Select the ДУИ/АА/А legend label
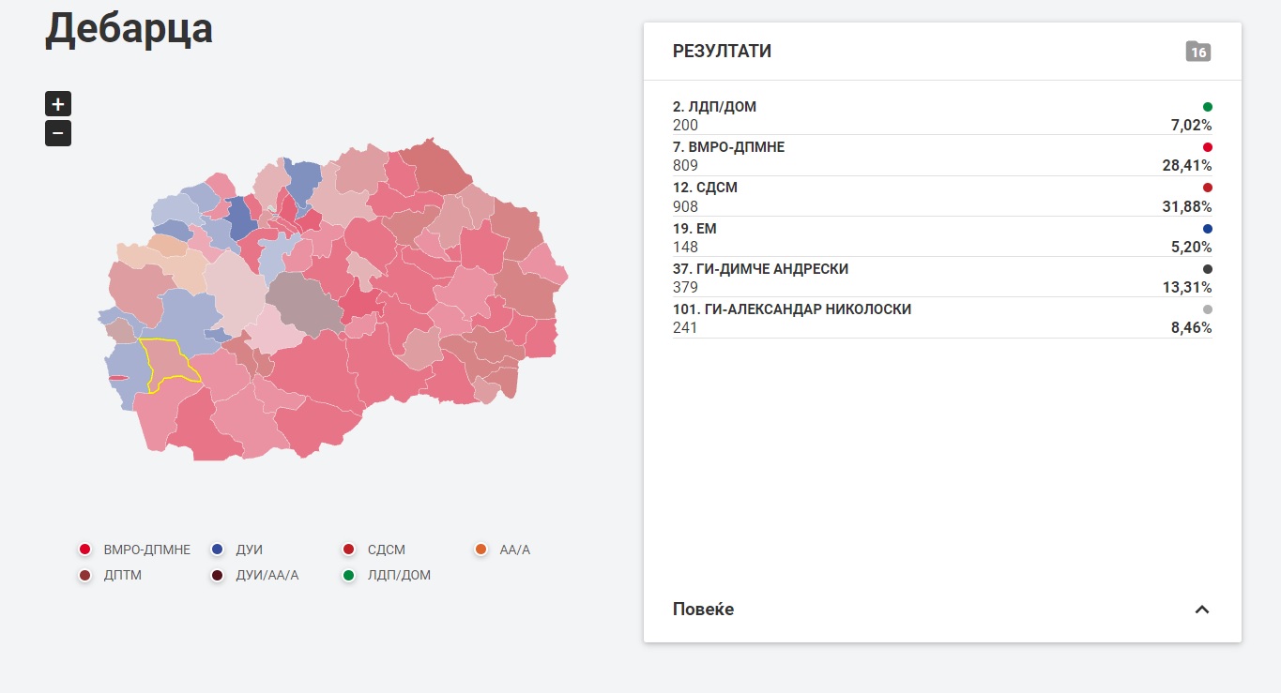 pos(267,575)
